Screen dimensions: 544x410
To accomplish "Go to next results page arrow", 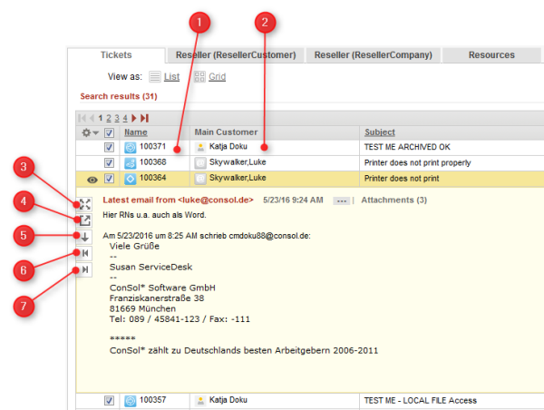I will coord(134,119).
